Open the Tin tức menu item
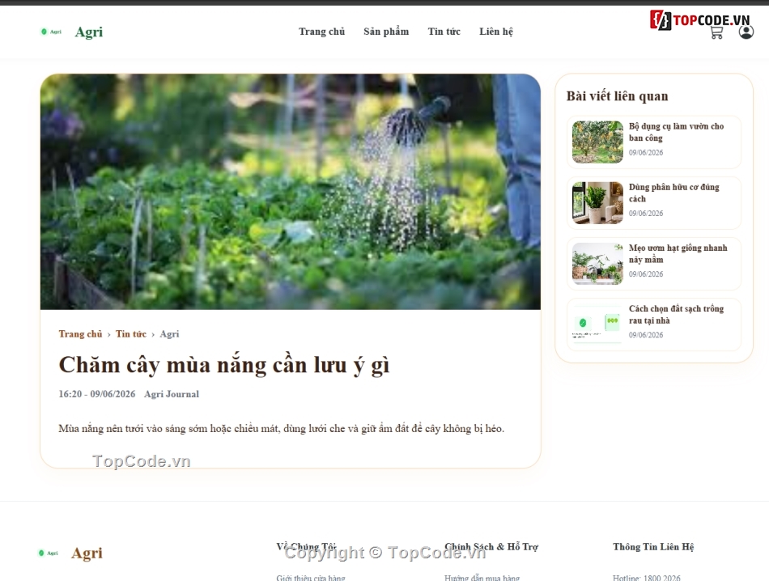769x581 pixels. point(444,32)
